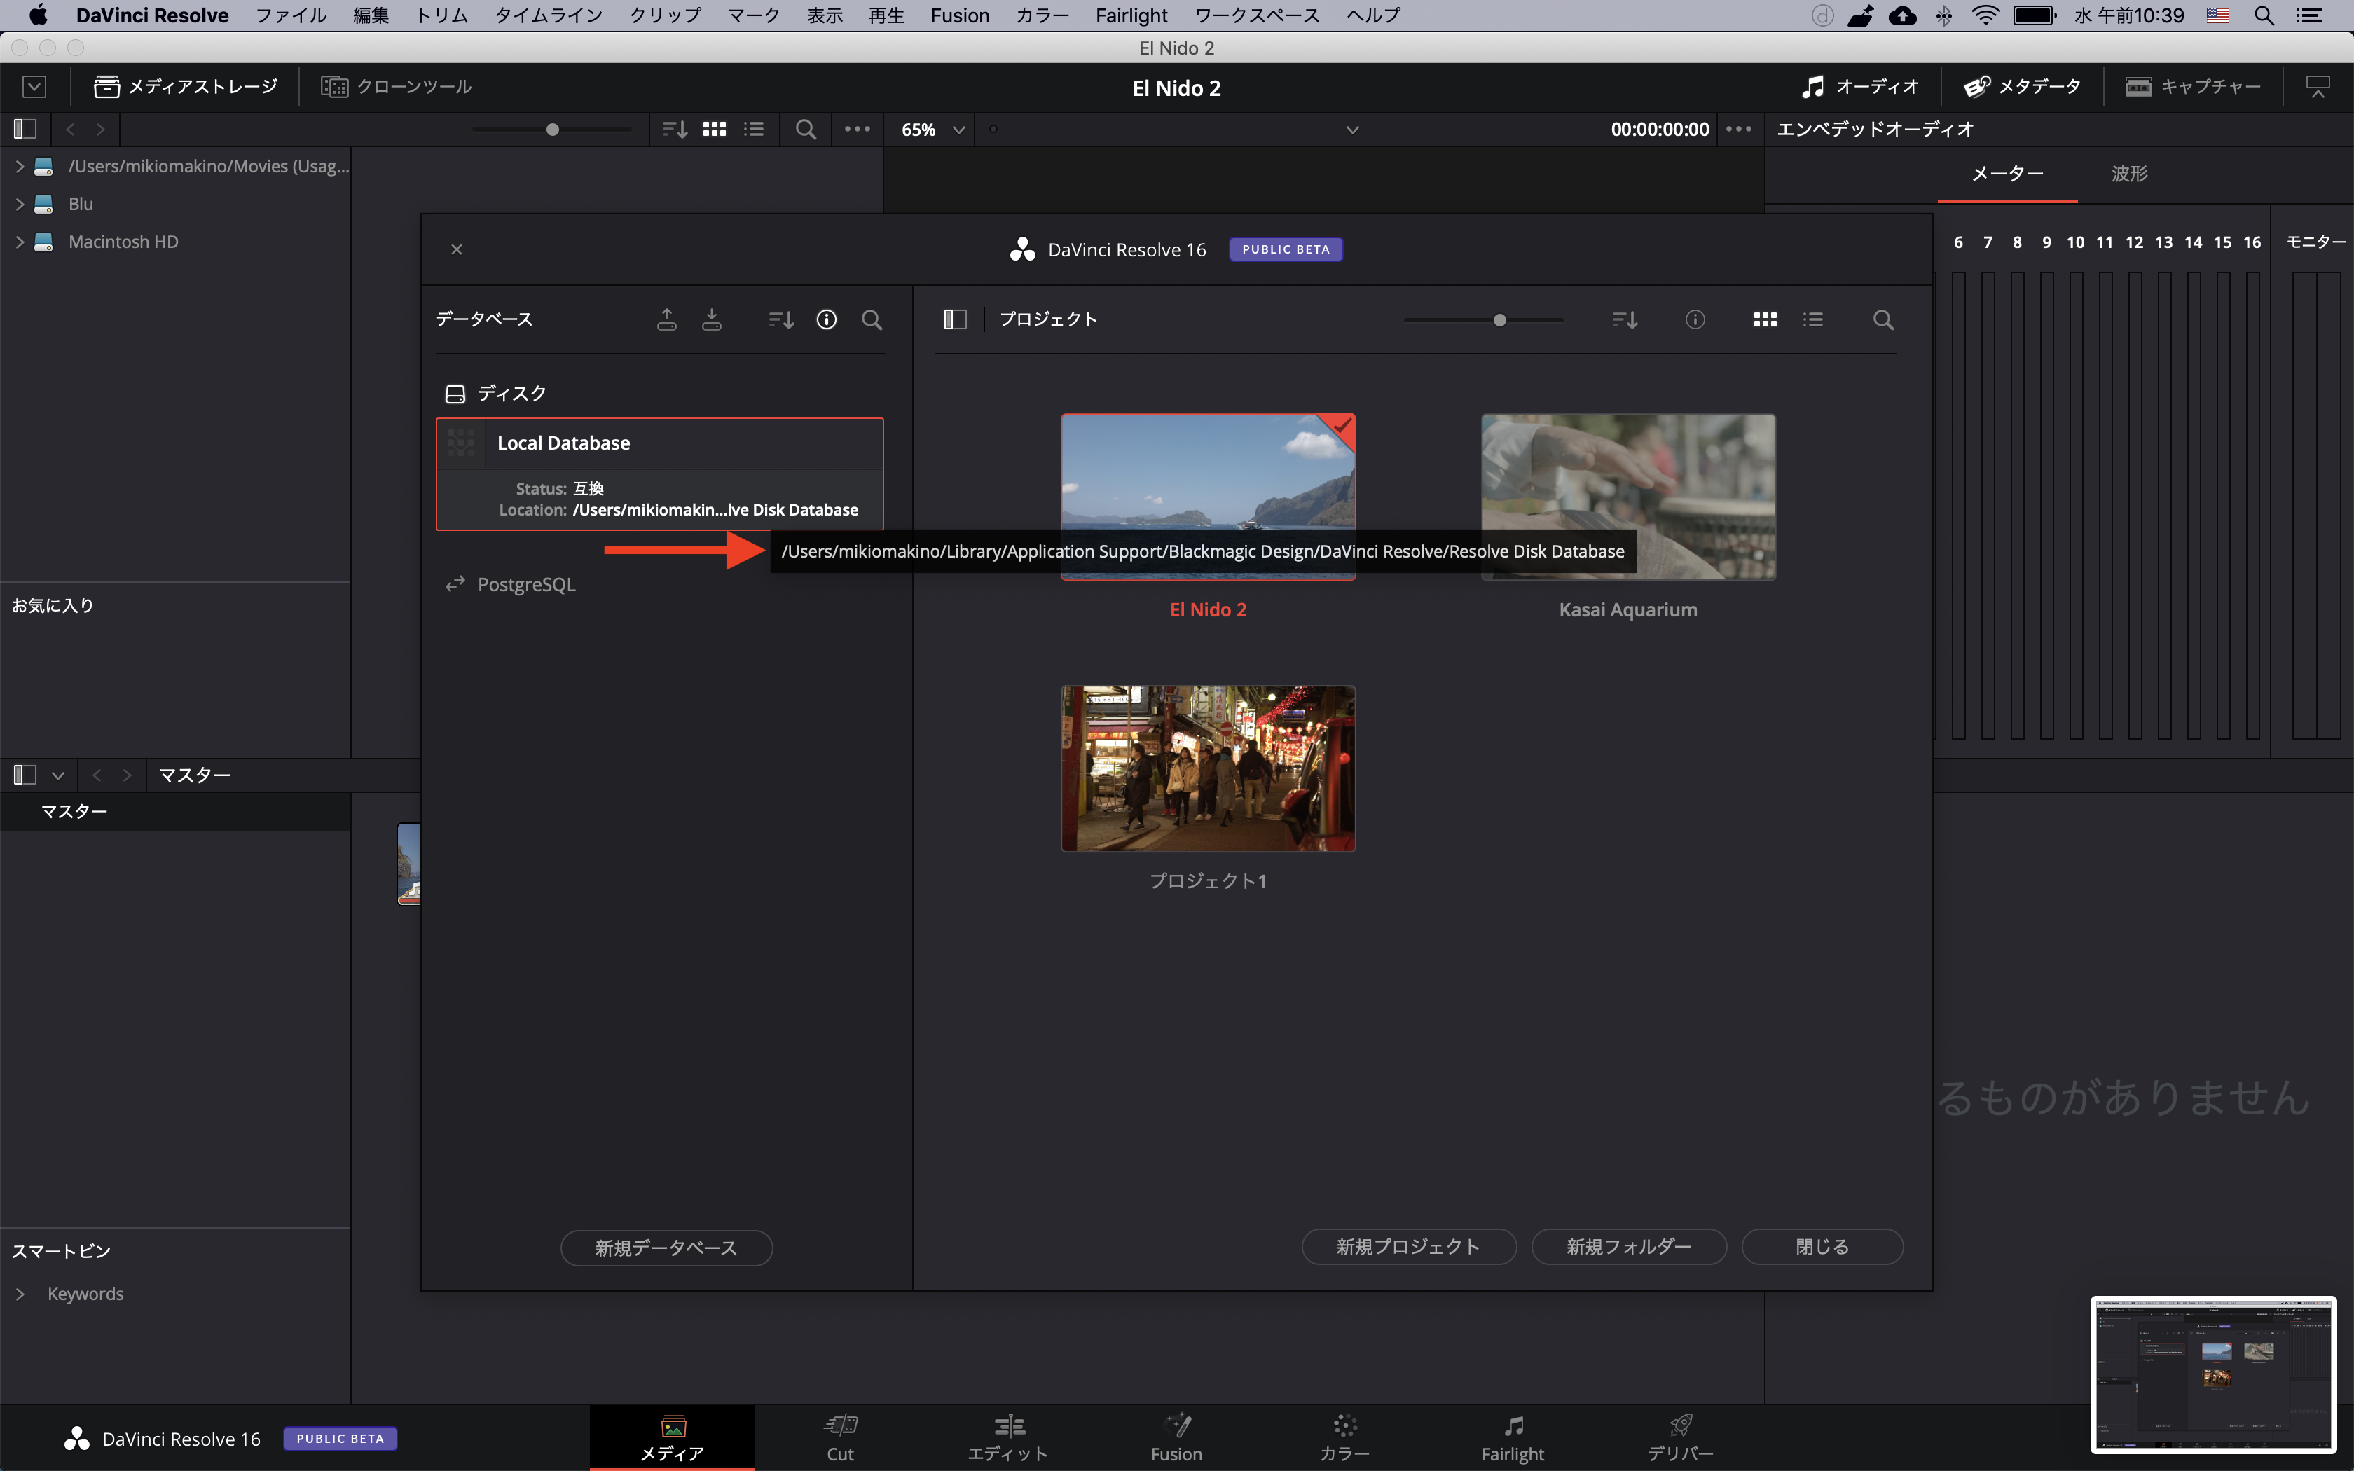Click the database search magnifier icon
The width and height of the screenshot is (2354, 1471).
[872, 319]
